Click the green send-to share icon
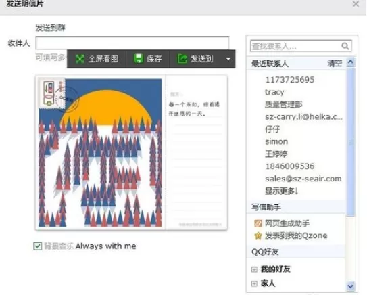 pos(182,59)
